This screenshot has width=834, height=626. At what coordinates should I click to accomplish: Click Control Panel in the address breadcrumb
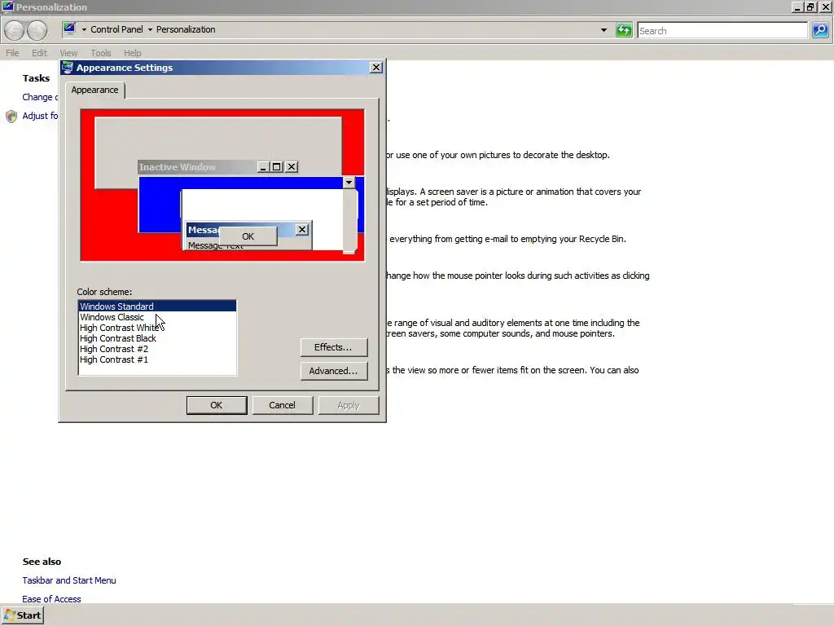click(116, 29)
